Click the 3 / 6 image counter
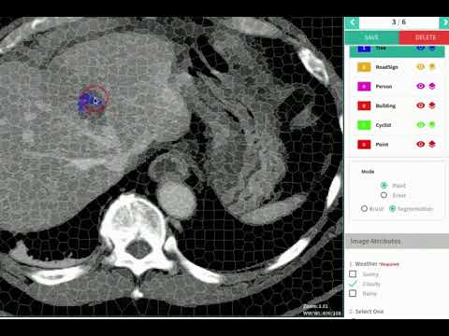This screenshot has height=336, width=449. [398, 22]
